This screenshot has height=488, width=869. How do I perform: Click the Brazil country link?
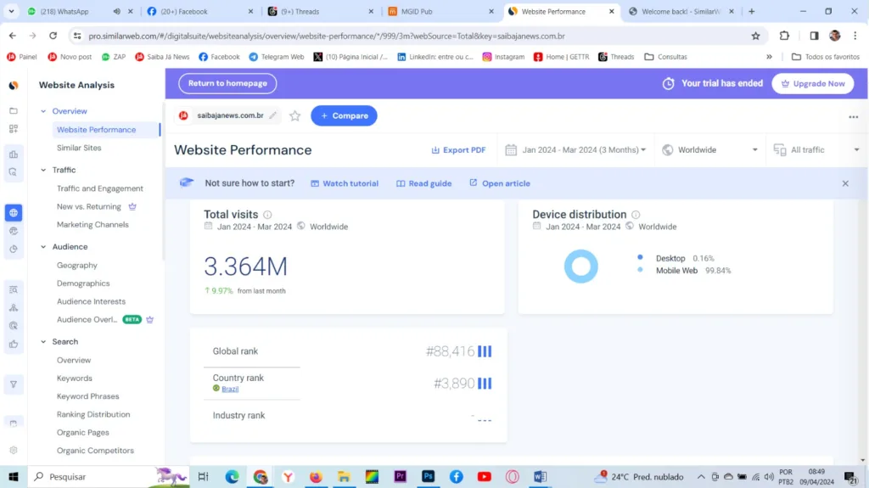[230, 389]
